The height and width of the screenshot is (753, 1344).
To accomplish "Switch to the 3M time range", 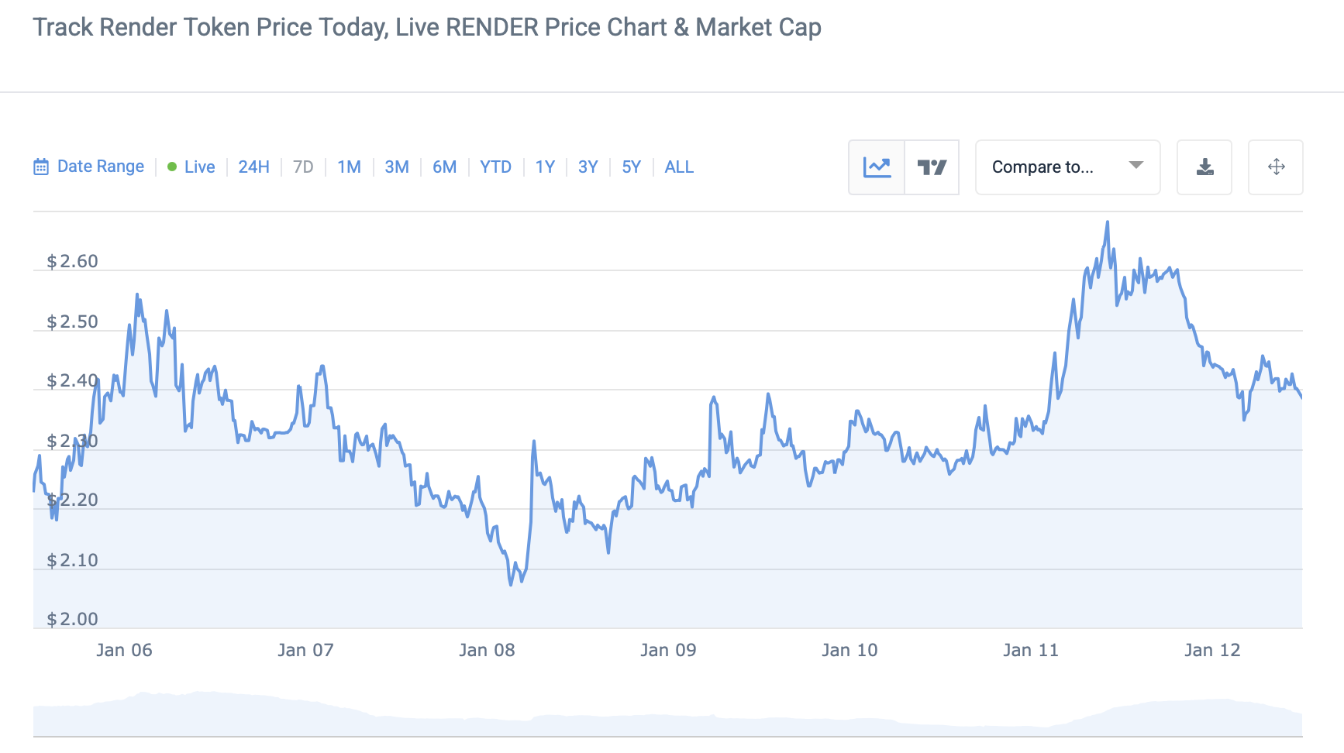I will [397, 167].
